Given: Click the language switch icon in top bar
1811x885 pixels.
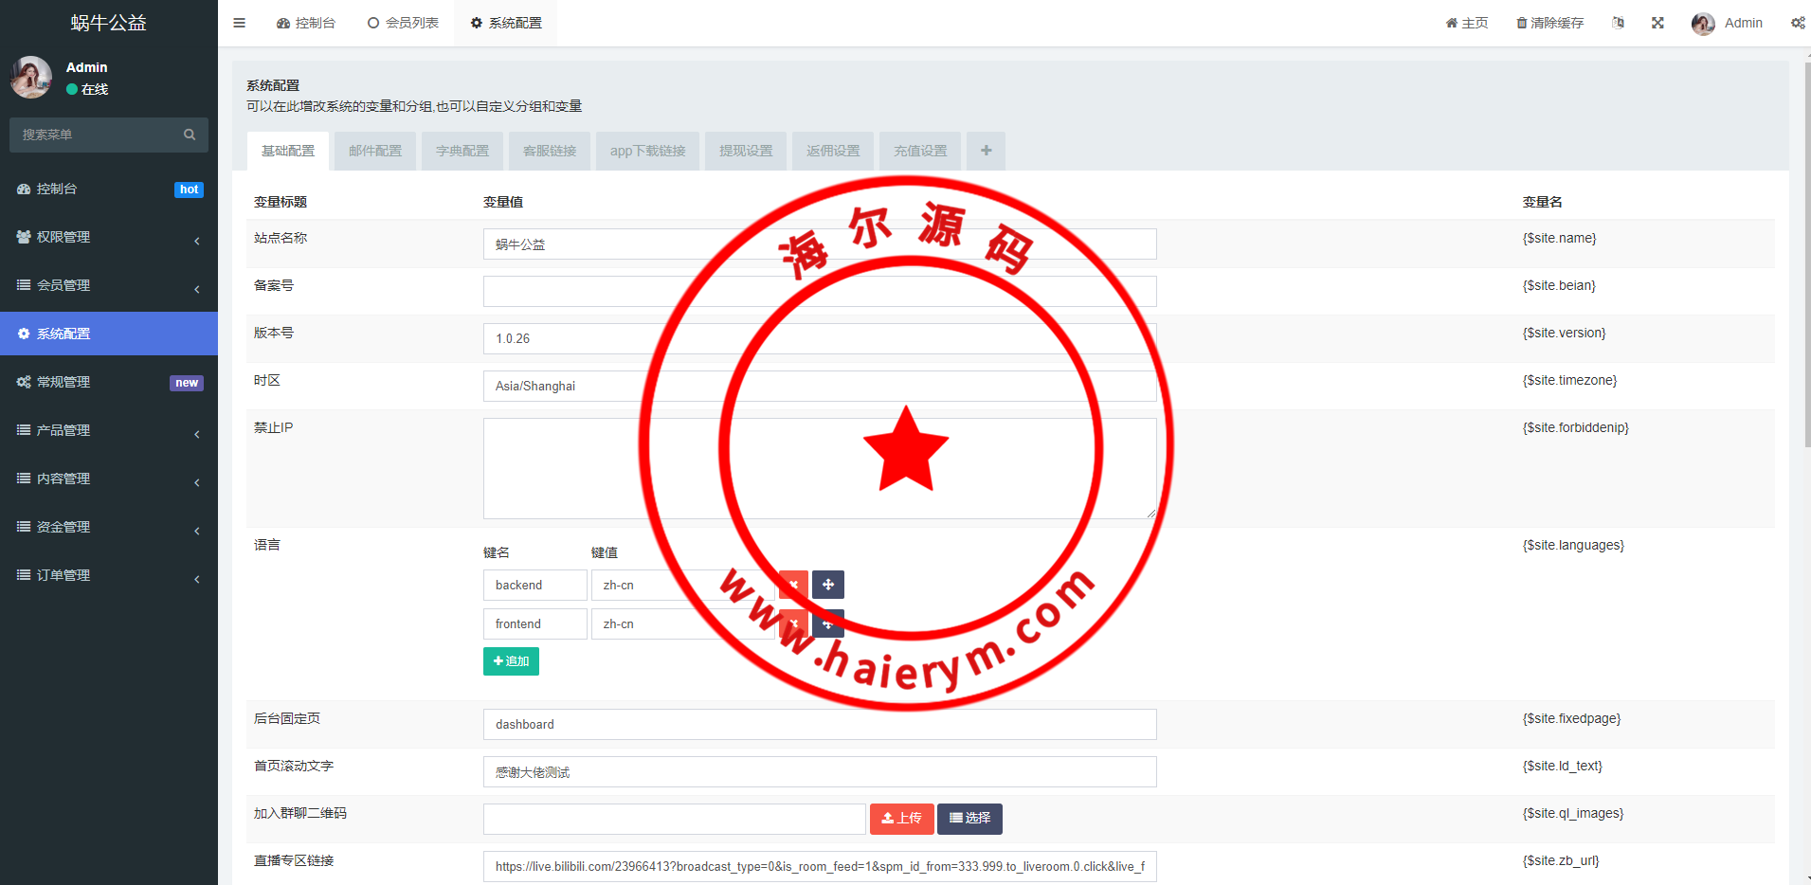Looking at the screenshot, I should tap(1618, 23).
